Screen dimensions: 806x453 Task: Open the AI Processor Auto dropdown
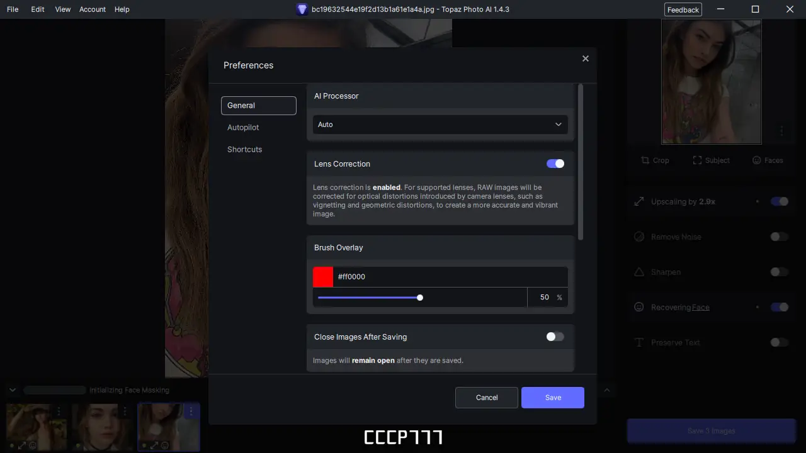pos(440,125)
